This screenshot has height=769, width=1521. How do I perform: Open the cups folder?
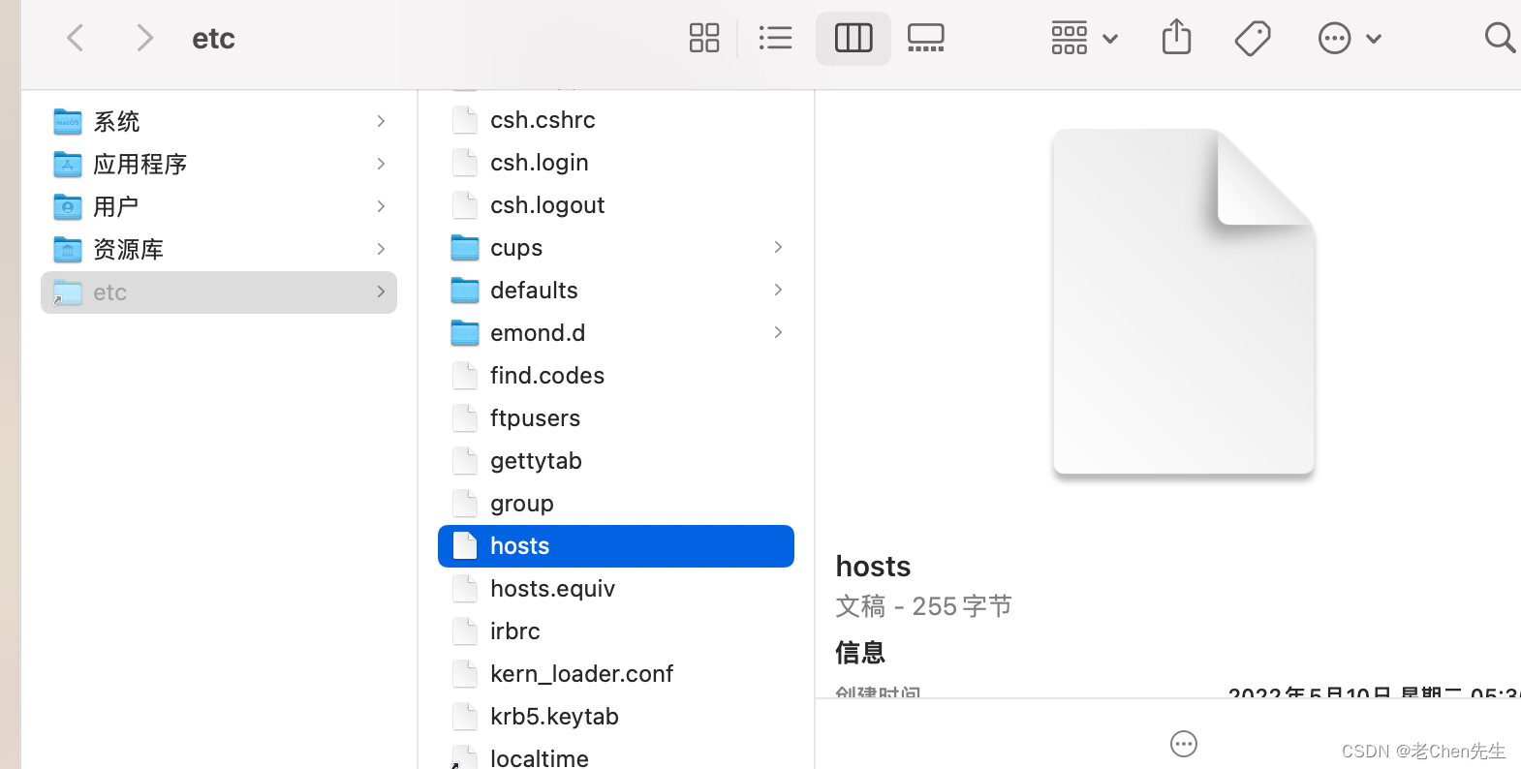pyautogui.click(x=616, y=248)
